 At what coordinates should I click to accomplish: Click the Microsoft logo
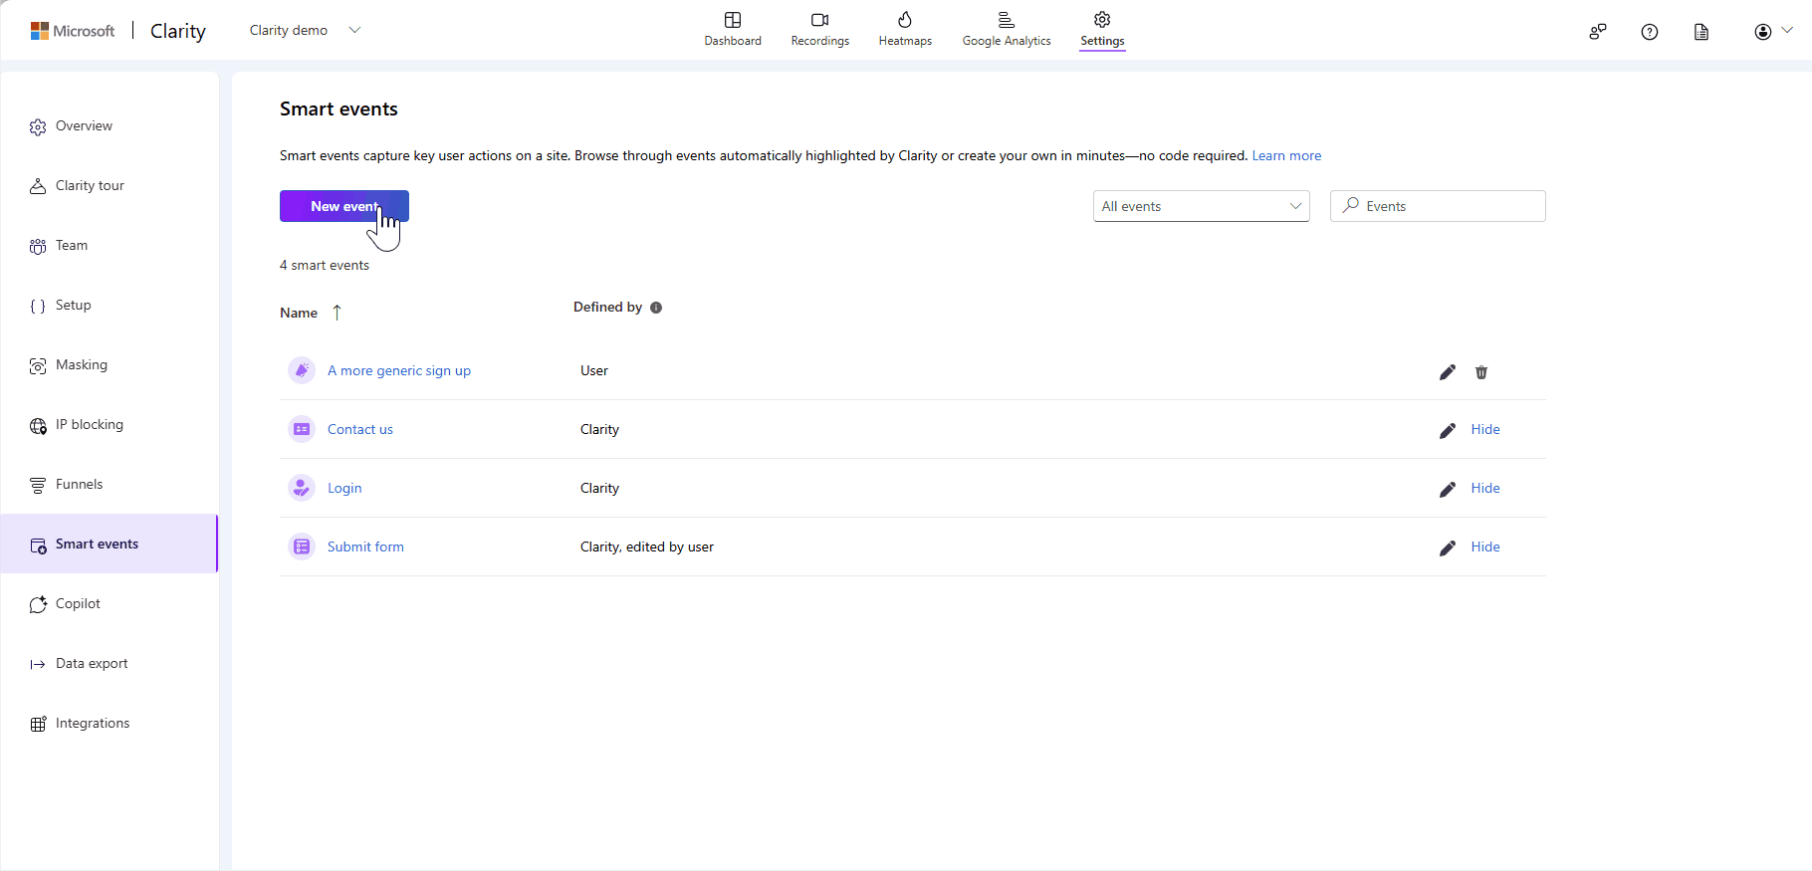73,31
